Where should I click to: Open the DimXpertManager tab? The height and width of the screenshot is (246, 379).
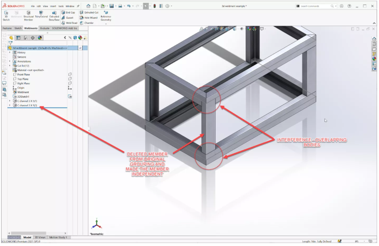33,38
